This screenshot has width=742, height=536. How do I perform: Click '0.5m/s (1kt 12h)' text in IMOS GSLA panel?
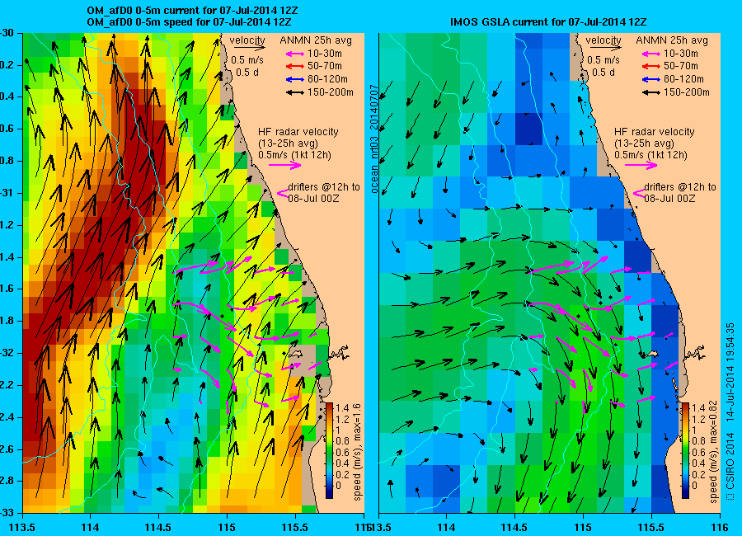650,155
